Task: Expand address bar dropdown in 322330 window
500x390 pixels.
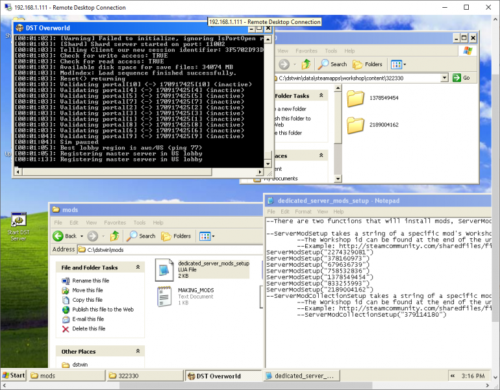Action: [445, 77]
